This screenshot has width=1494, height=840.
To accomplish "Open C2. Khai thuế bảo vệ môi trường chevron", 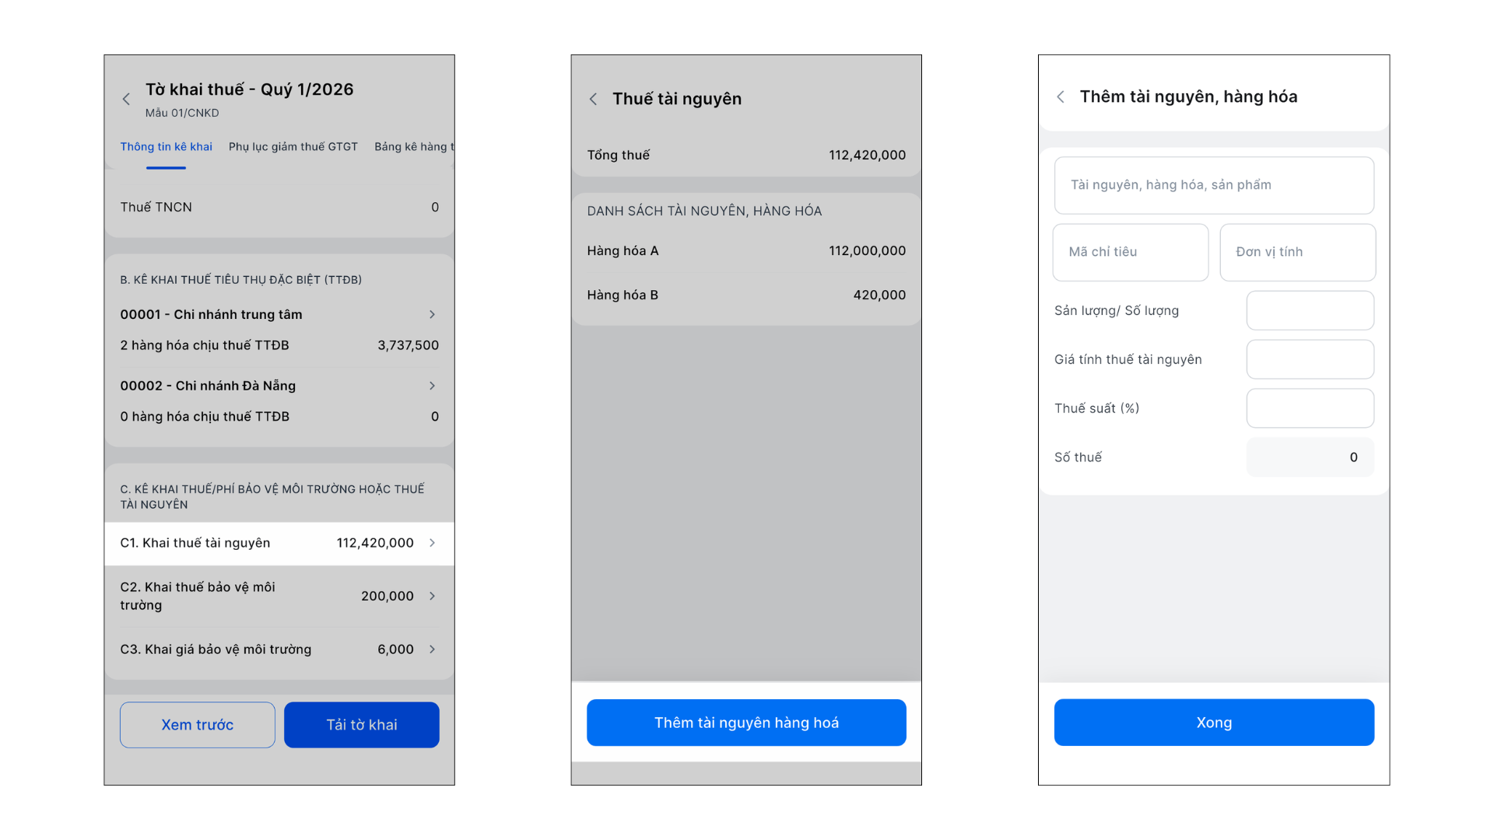I will tap(433, 596).
